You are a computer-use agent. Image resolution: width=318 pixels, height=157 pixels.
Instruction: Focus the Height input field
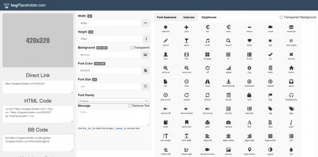click(111, 39)
